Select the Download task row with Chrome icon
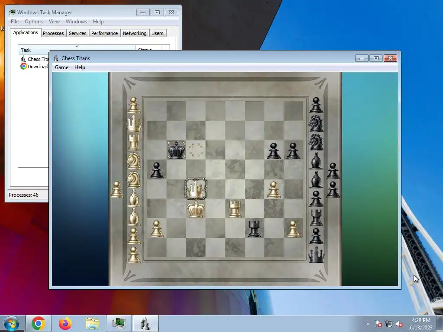Image resolution: width=443 pixels, height=332 pixels. point(34,66)
